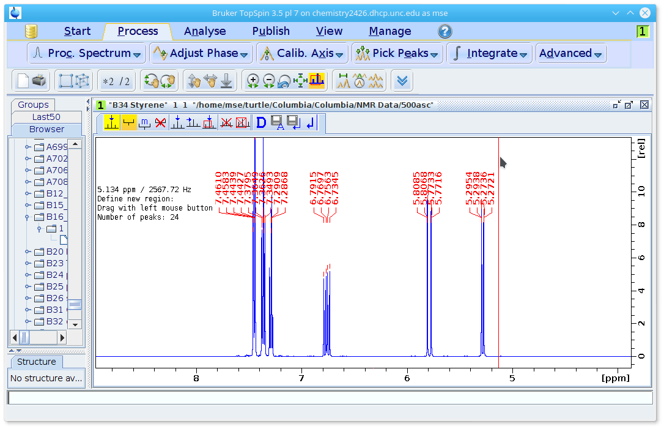Select the zoom in magnifier icon
The height and width of the screenshot is (429, 664).
click(253, 80)
